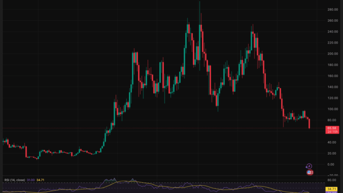The width and height of the screenshot is (343, 193).
Task: Click the yellow 34.71 value in RSI legend
Action: tap(40, 180)
